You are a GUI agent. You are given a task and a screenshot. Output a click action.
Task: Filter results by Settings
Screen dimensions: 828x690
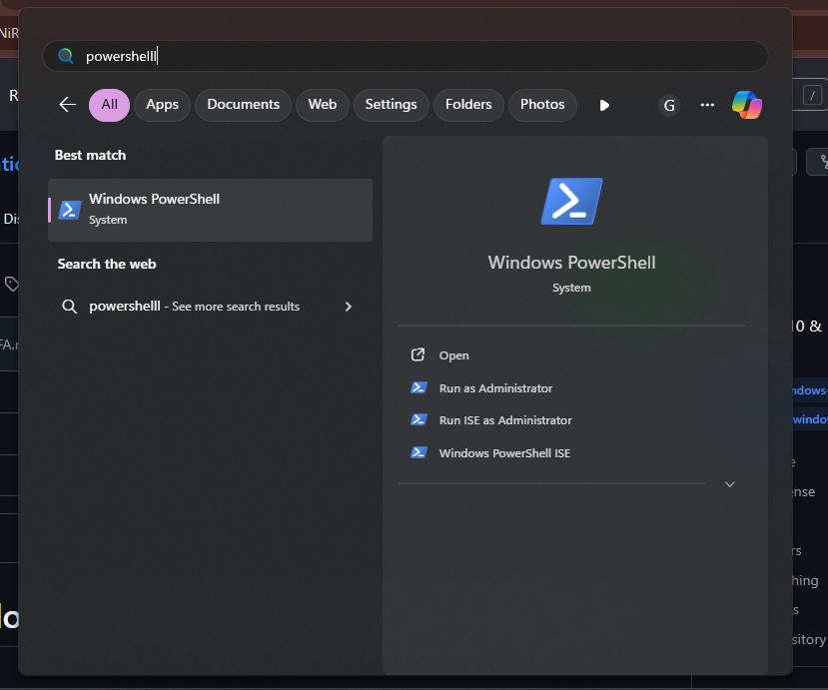coord(391,105)
